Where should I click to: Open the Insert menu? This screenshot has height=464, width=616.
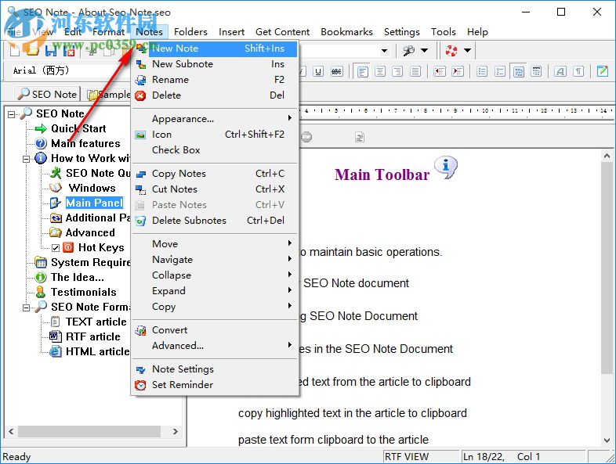[231, 32]
